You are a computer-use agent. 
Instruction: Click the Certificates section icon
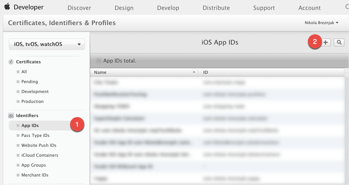[11, 62]
